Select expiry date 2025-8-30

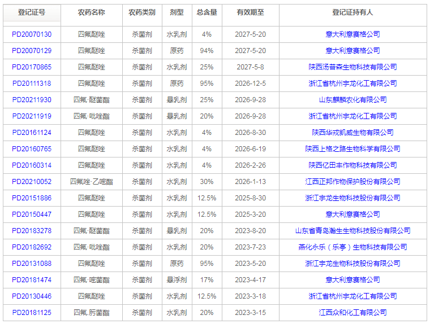click(x=251, y=198)
